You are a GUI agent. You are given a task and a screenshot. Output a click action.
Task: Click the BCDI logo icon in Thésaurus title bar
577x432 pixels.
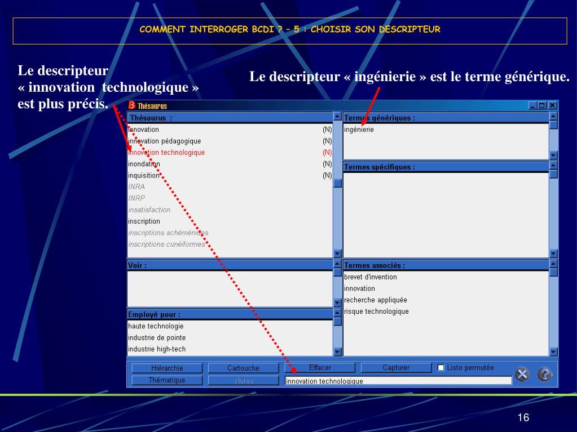click(132, 105)
